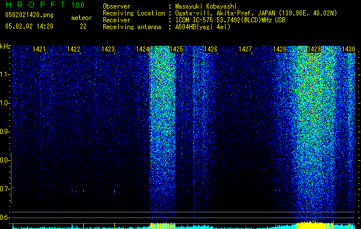Click the 'meteor' count label
Screen dimensions: 361x229
(x=81, y=18)
